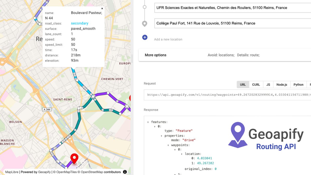This screenshot has height=175, width=311.
Task: Click the Add a new location text
Action: 168,39
